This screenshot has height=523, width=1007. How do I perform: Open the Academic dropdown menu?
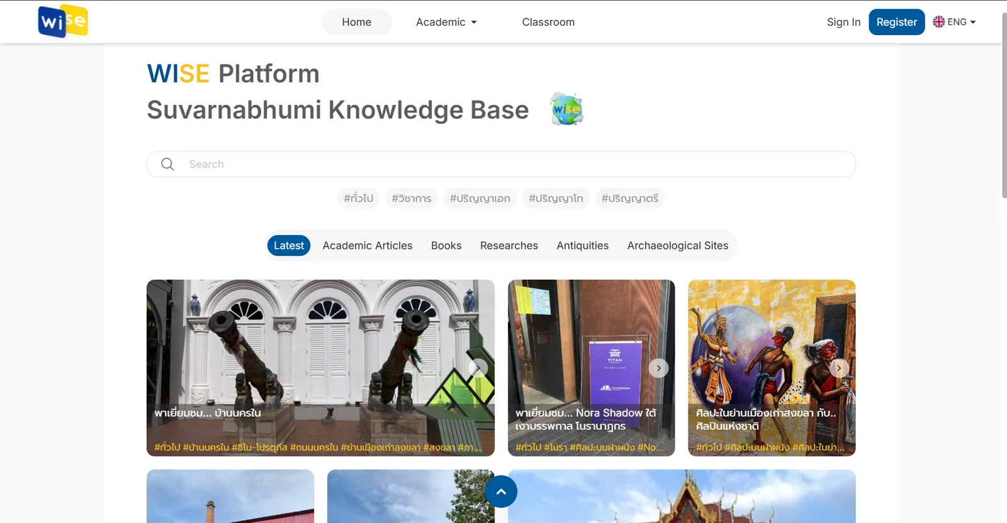[x=446, y=22]
